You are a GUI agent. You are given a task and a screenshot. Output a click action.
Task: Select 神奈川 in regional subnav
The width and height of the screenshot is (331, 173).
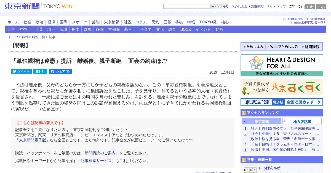25,30
